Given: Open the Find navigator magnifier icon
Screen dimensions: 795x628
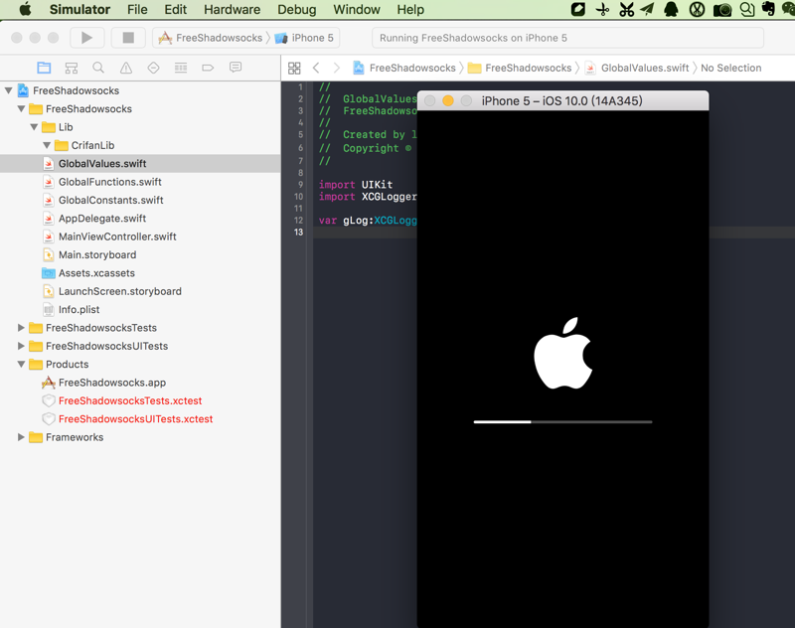Looking at the screenshot, I should point(98,68).
